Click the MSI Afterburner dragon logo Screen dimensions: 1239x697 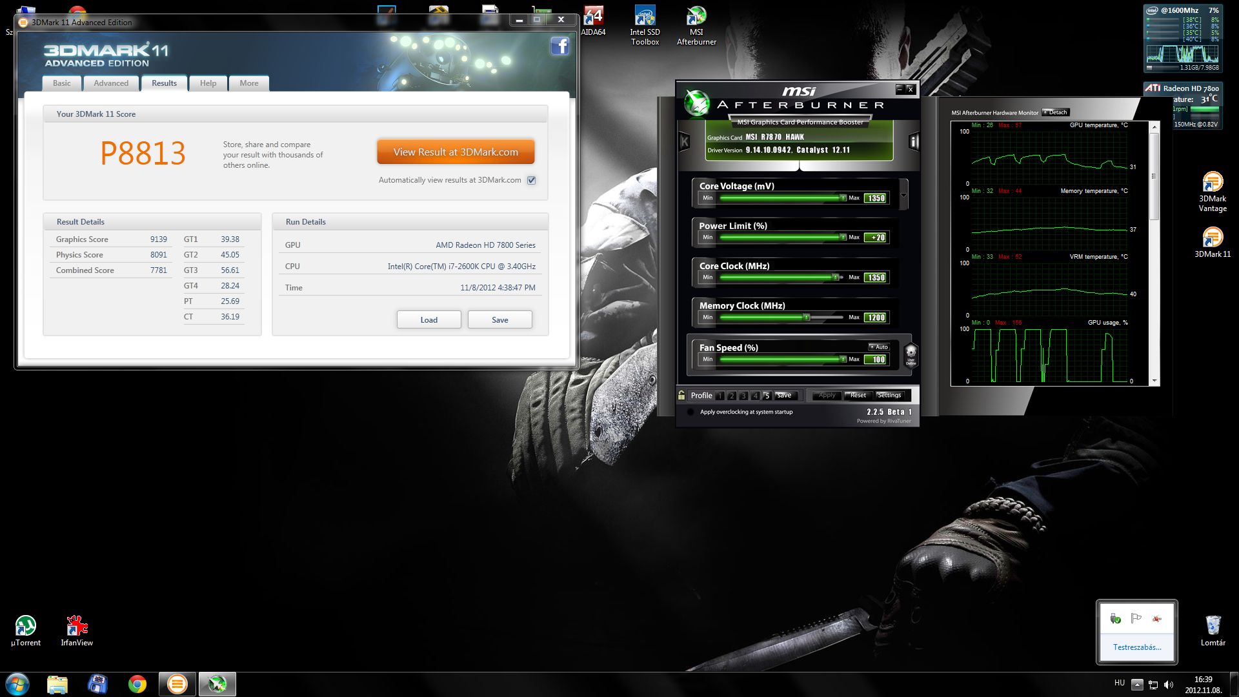coord(697,103)
